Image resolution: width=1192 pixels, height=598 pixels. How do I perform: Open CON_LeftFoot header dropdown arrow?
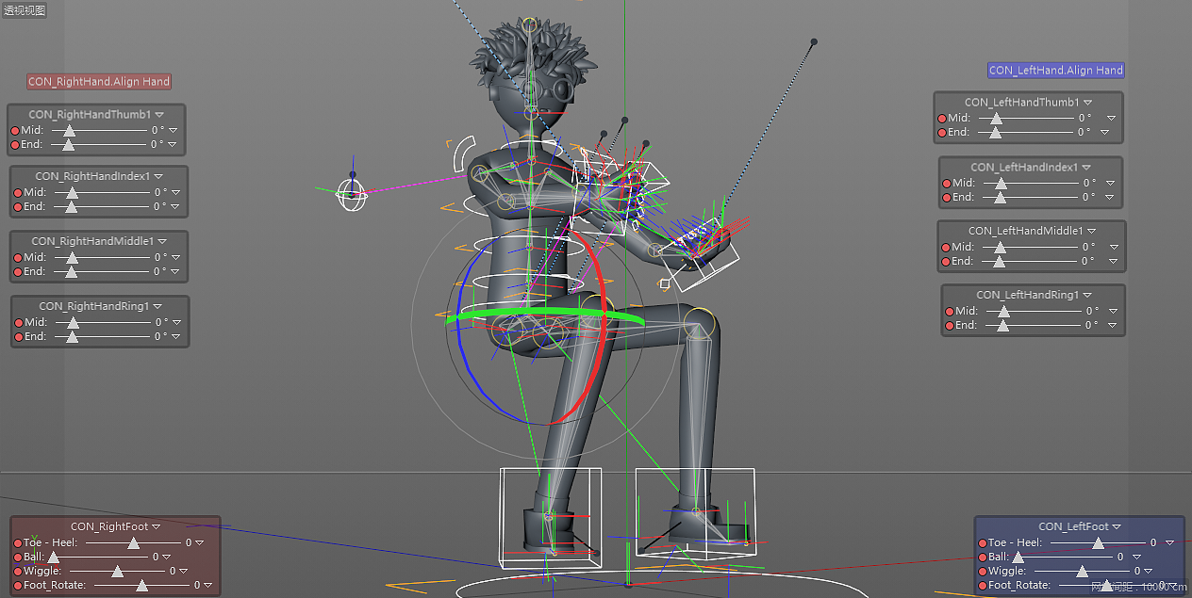(1117, 526)
